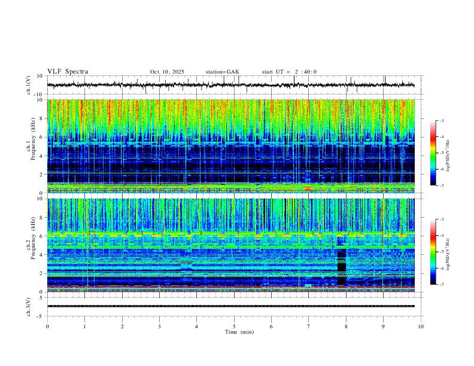Click the "2" kHz tick on ch.2 frequency axis
Image resolution: width=474 pixels, height=366 pixels.
[42, 273]
